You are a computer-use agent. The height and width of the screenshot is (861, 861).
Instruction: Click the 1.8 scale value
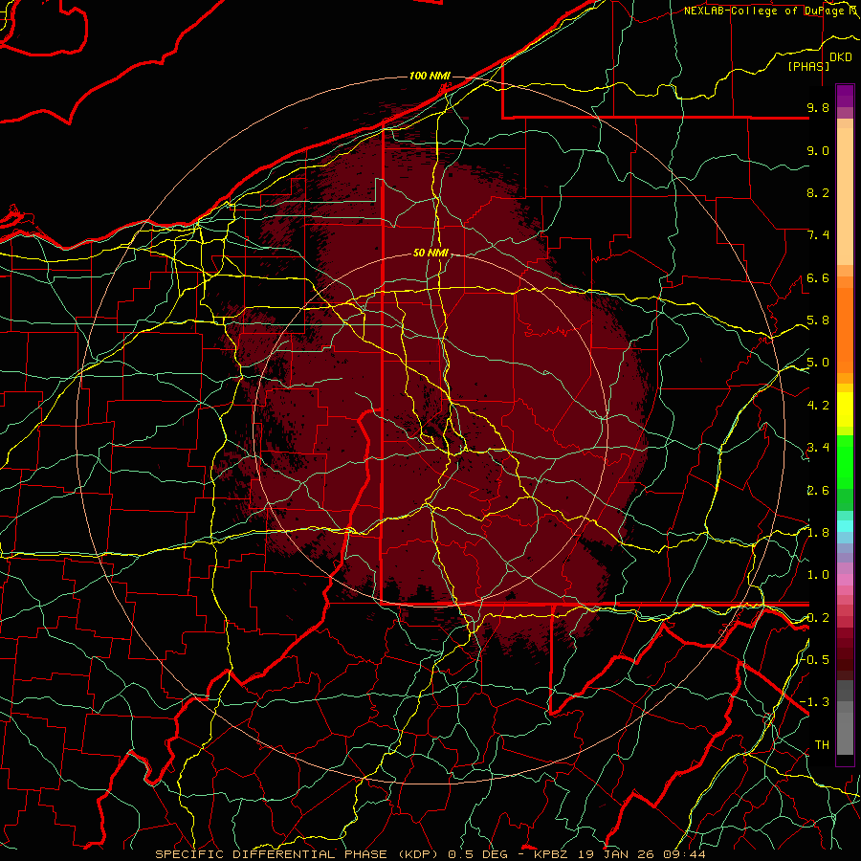point(818,533)
